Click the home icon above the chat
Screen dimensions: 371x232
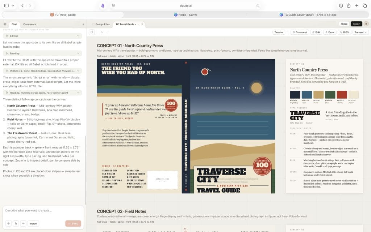(5, 24)
